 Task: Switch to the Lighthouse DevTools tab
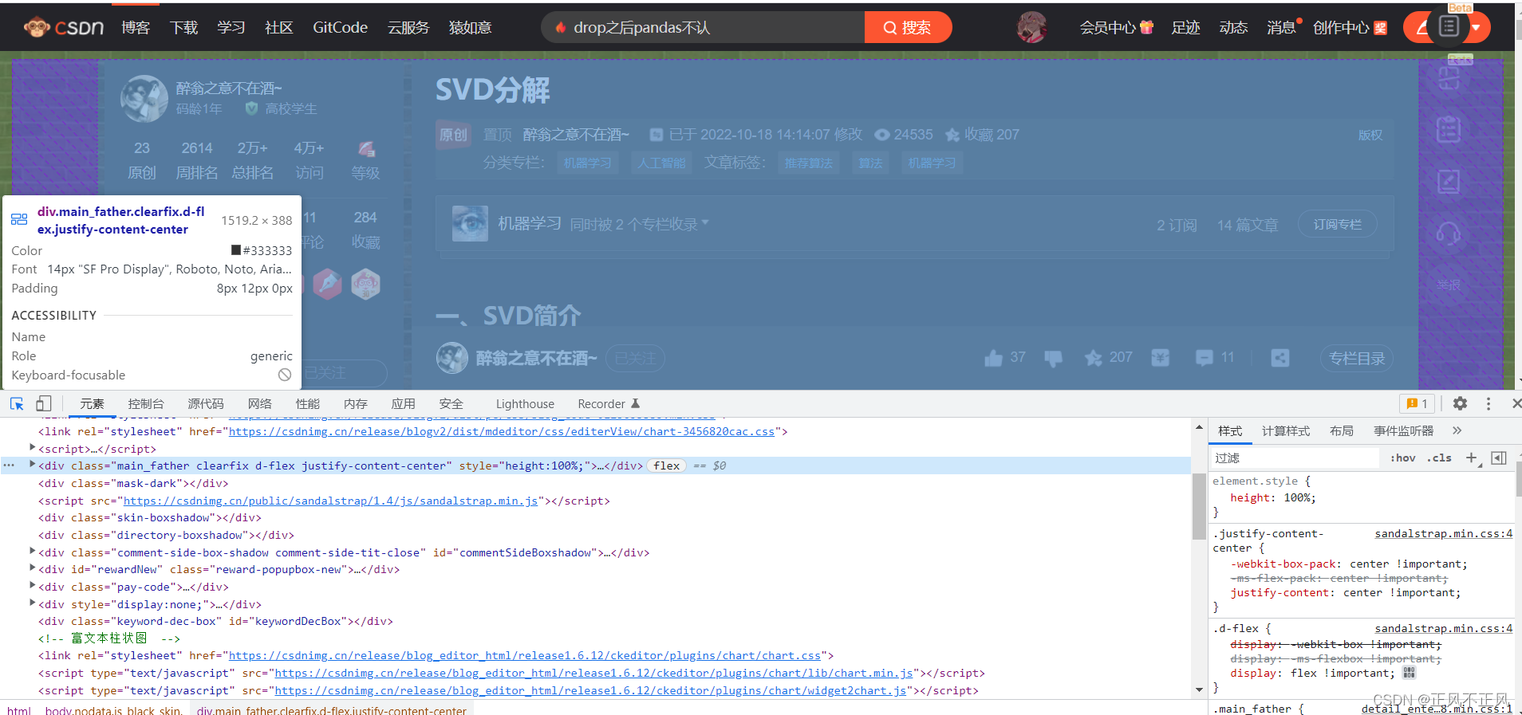click(525, 404)
